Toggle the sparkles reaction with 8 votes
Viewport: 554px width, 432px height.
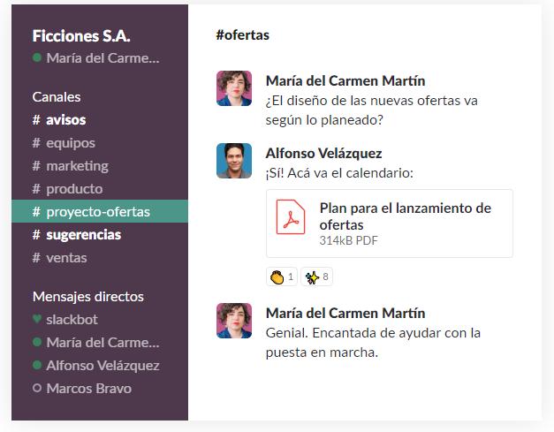click(316, 277)
